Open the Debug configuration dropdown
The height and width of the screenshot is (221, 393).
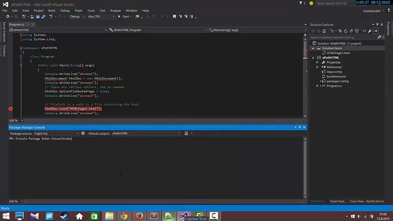pyautogui.click(x=77, y=17)
